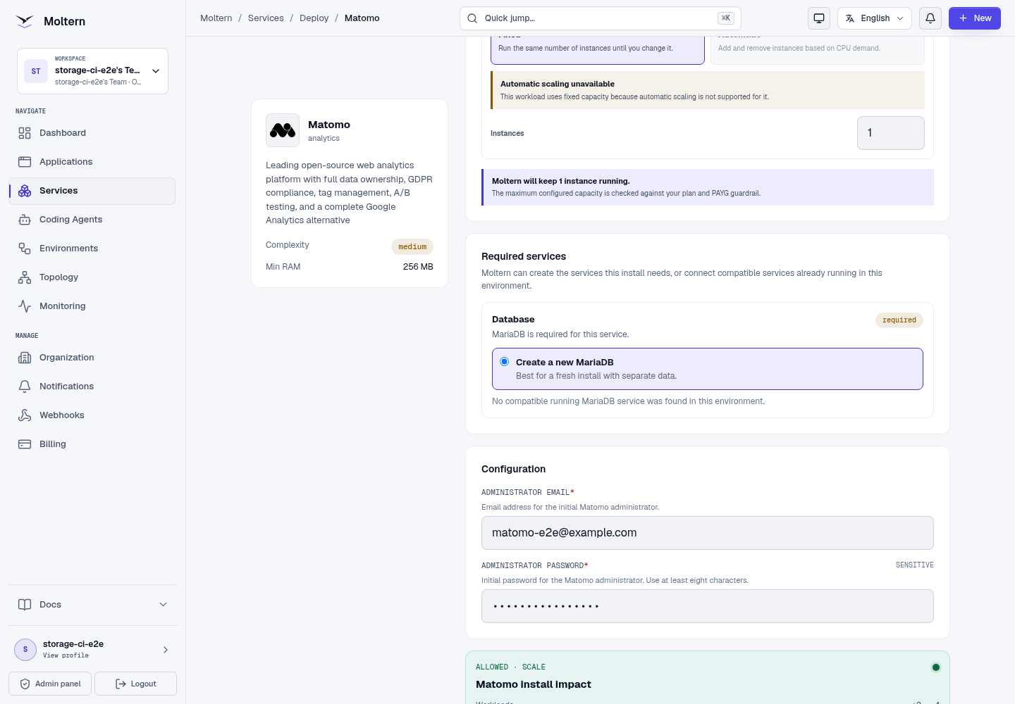Open the English language dropdown
Screen dimensions: 1015x704
[875, 18]
